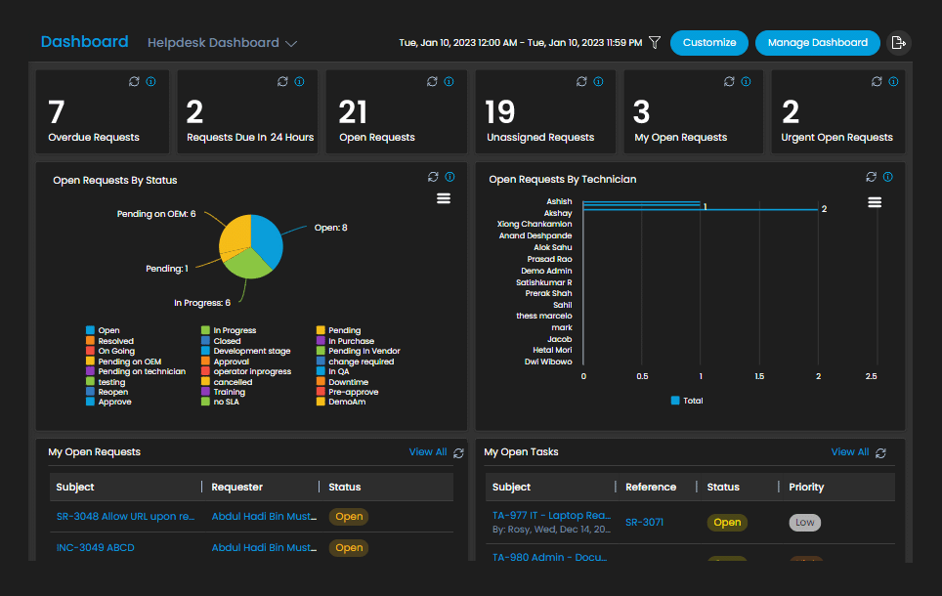View info for Open Requests count widget
This screenshot has height=596, width=942.
tap(449, 81)
